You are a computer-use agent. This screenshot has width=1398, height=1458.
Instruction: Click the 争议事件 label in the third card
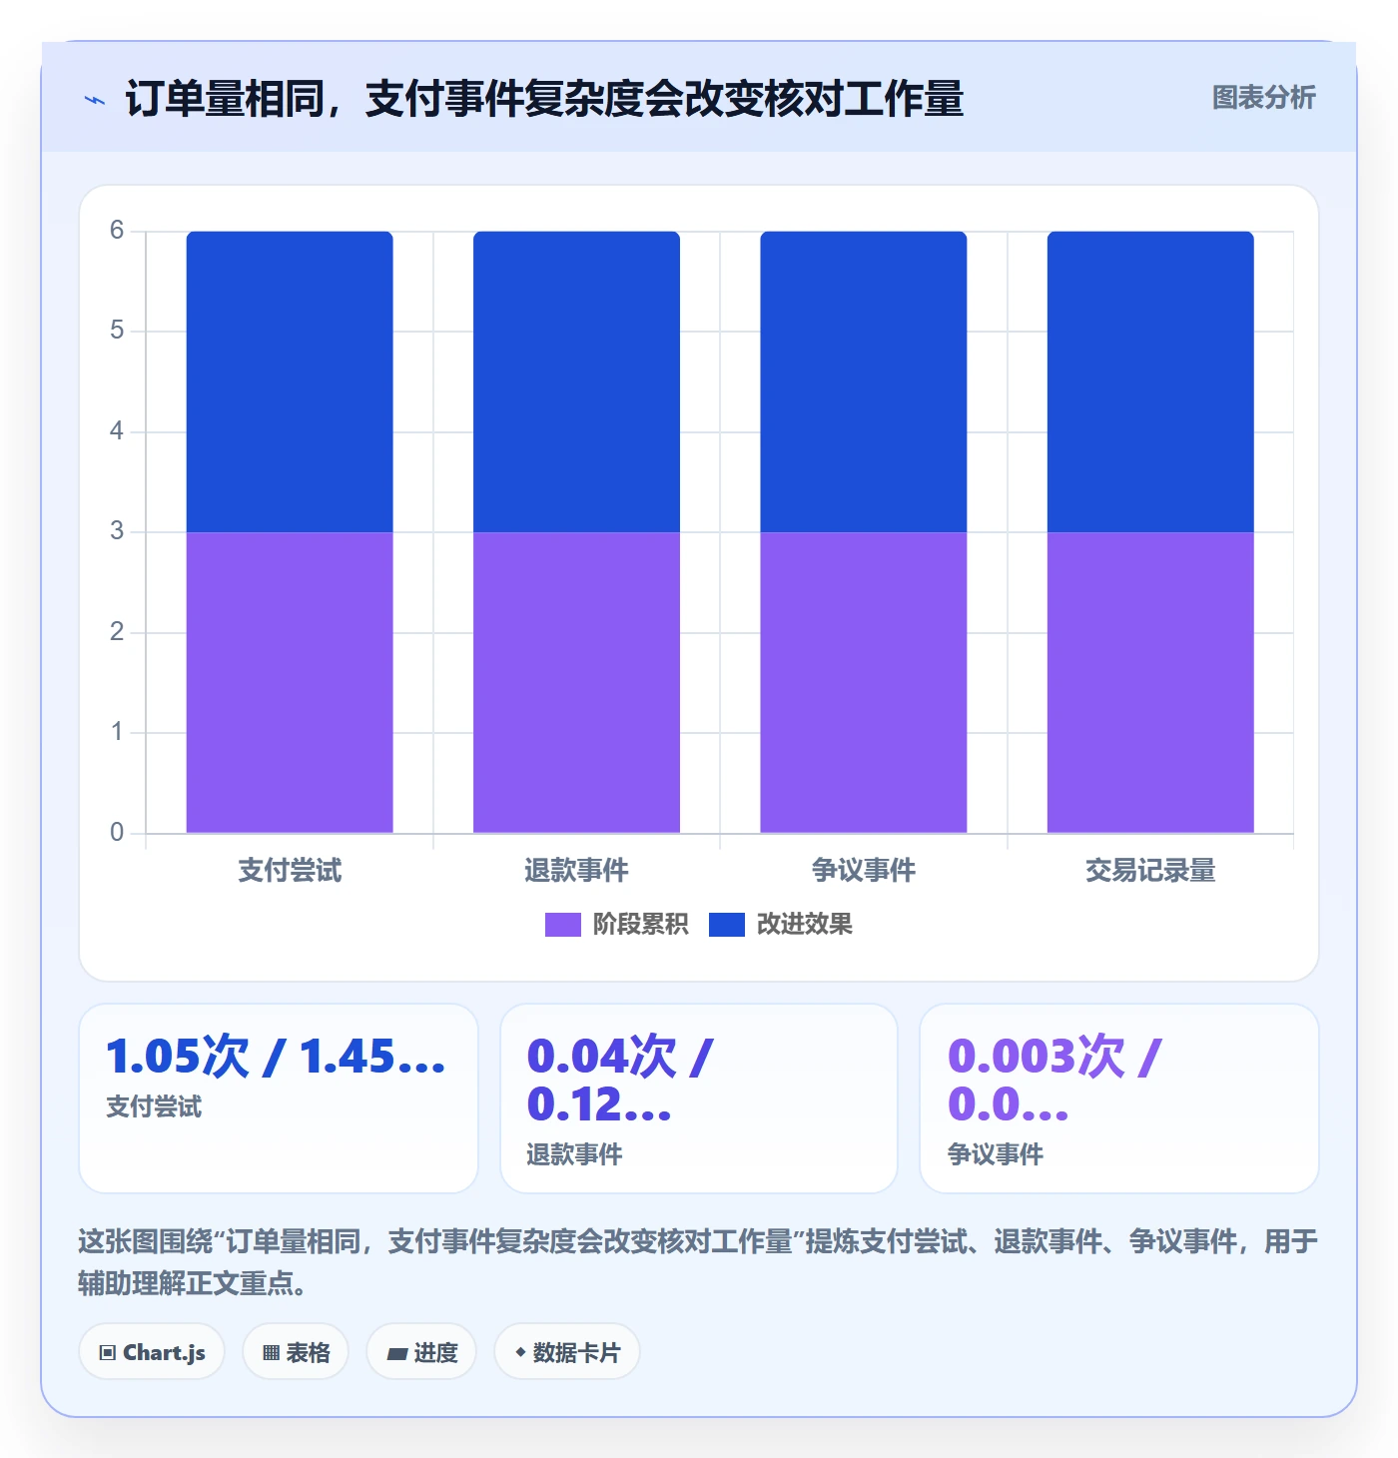995,1154
